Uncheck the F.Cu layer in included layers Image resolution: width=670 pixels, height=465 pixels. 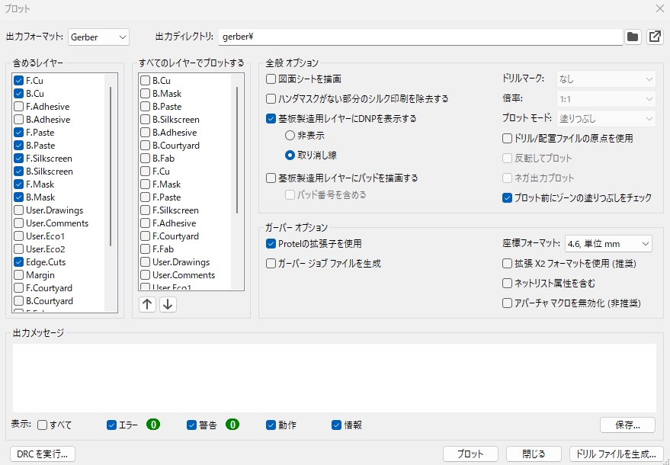(x=19, y=80)
